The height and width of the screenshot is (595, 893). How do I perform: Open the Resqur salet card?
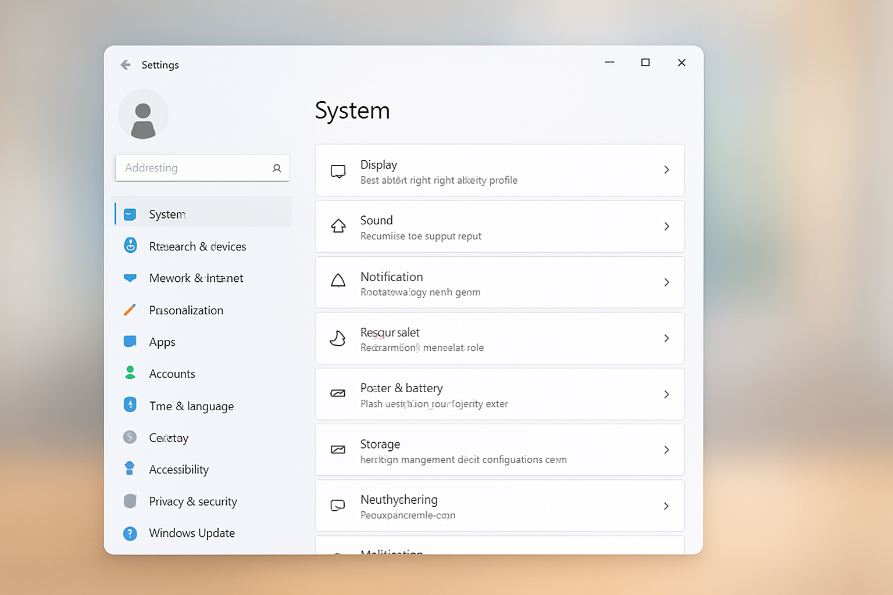500,338
